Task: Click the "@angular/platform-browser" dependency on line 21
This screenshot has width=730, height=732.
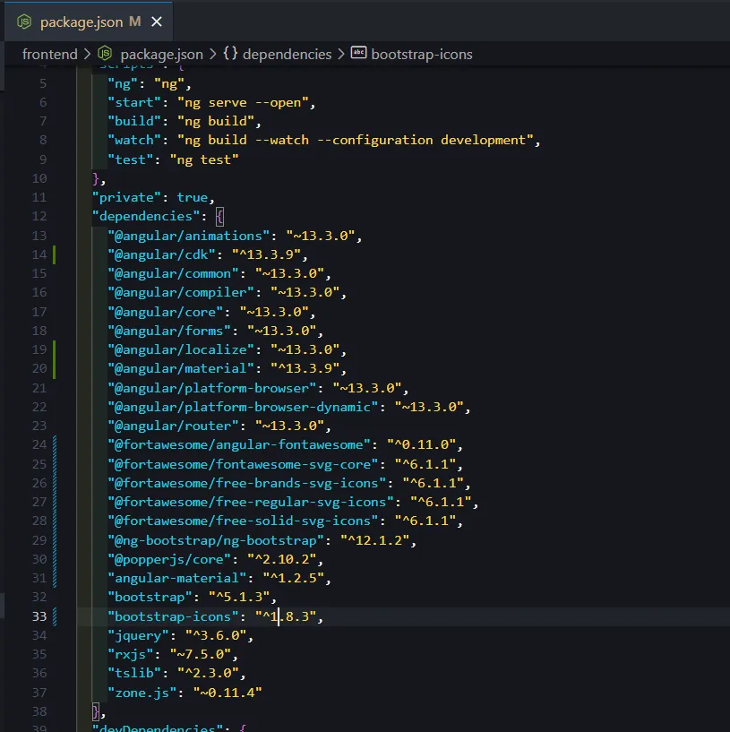Action: [212, 388]
